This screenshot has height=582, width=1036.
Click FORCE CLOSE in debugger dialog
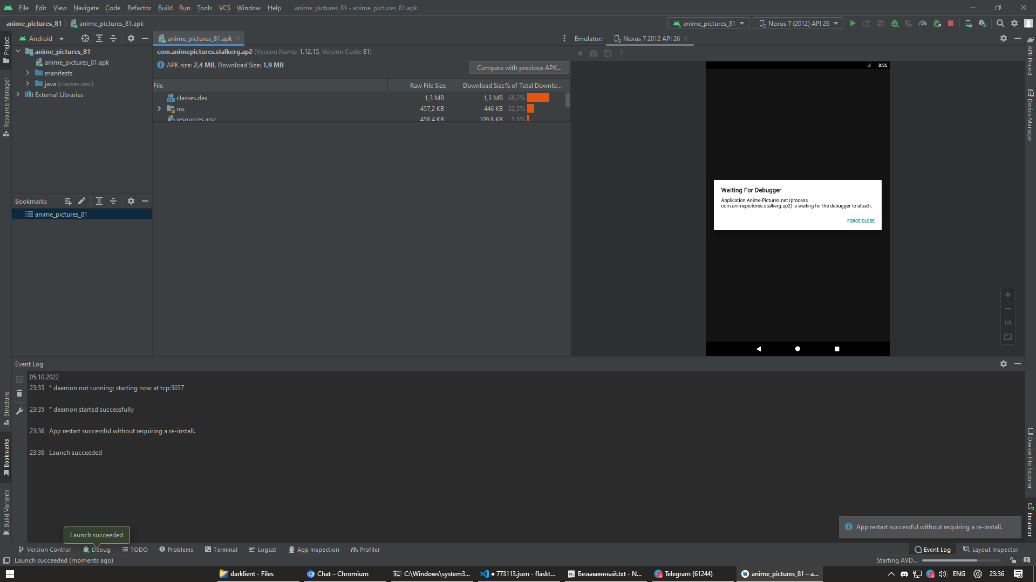861,221
